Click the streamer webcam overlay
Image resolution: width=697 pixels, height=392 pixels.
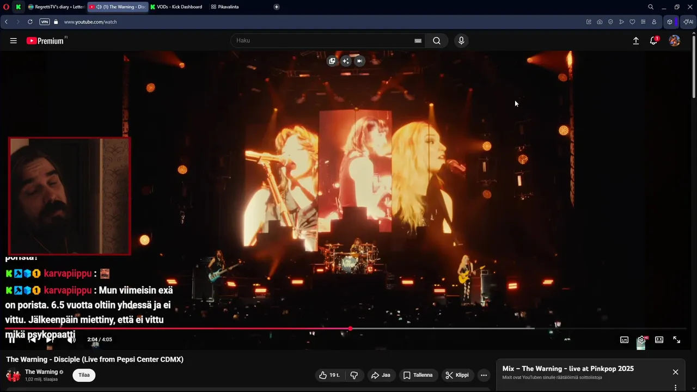(x=70, y=196)
